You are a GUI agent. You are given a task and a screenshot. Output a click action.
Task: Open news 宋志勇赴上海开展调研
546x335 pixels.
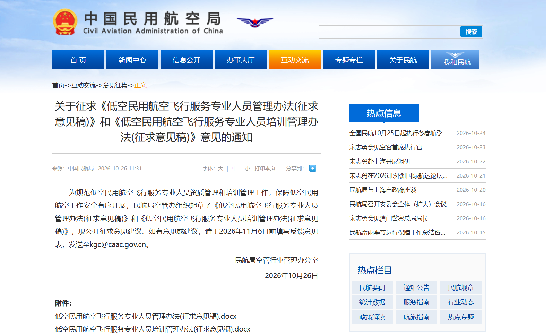(380, 162)
